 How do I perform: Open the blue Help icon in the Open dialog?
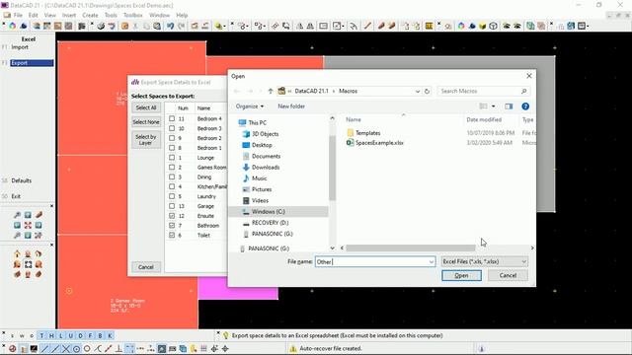coord(525,106)
